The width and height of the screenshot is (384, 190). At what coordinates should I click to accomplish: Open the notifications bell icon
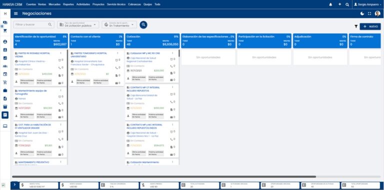(x=330, y=4)
